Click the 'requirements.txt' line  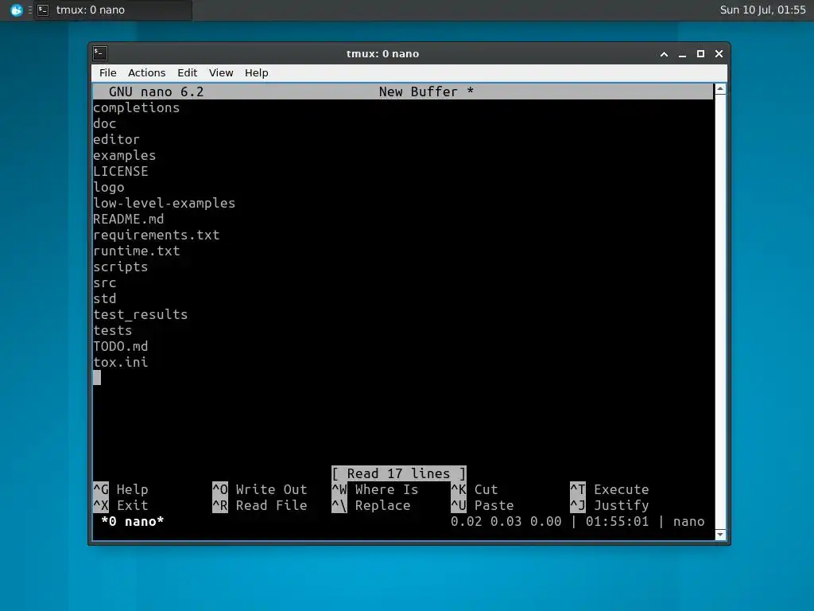click(157, 235)
